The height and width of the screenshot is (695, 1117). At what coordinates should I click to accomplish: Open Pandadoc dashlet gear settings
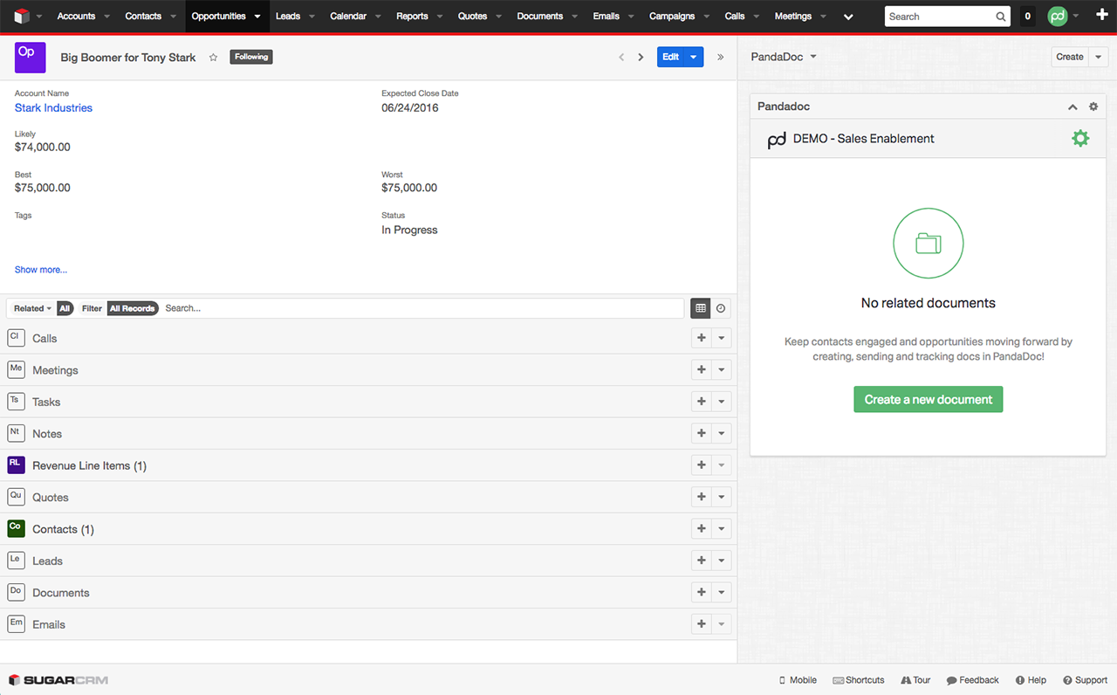coord(1093,107)
